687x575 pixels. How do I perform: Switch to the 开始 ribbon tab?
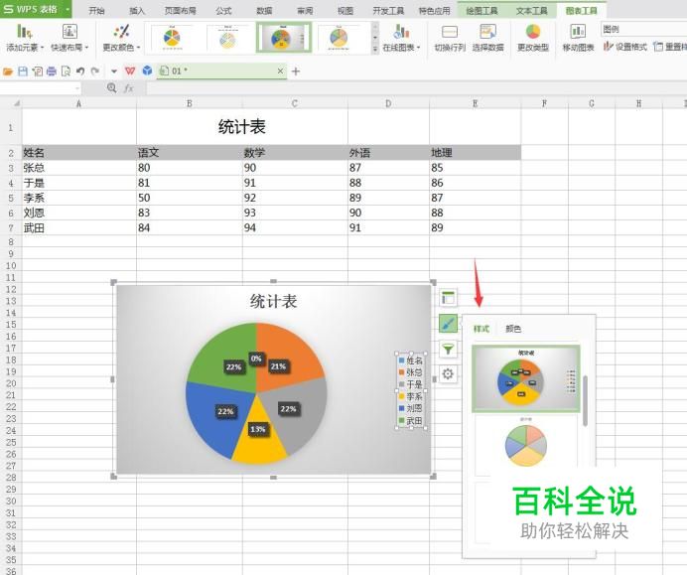96,11
